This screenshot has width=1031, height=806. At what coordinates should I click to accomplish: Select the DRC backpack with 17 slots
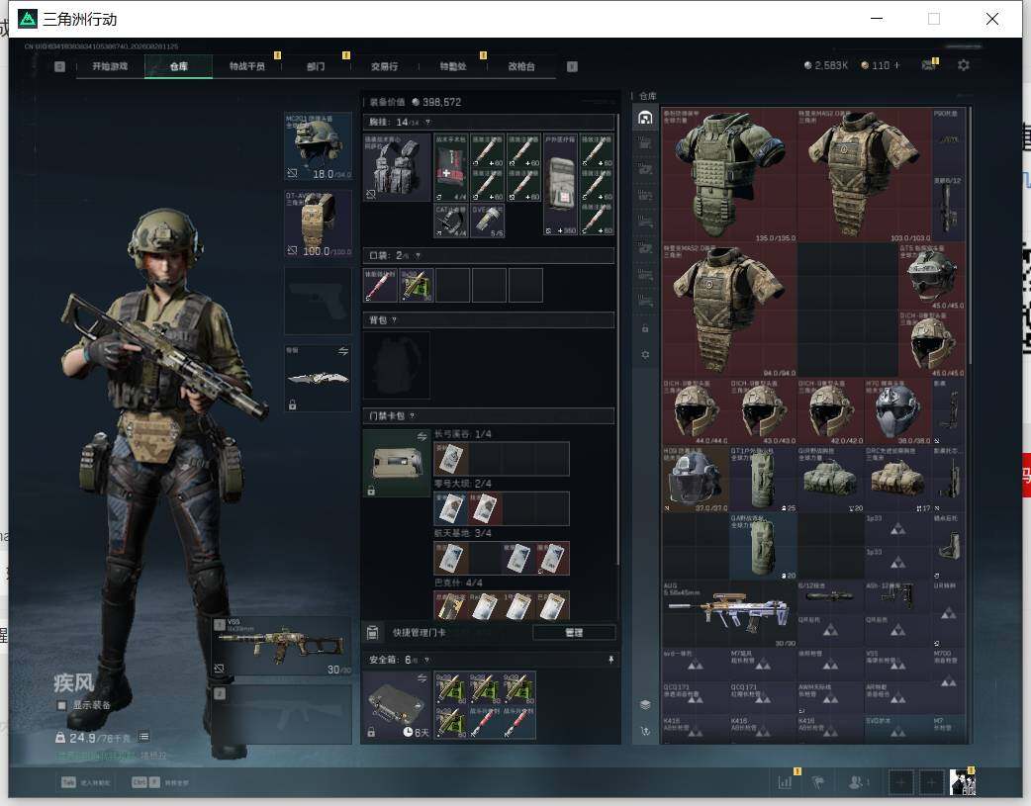tap(897, 479)
